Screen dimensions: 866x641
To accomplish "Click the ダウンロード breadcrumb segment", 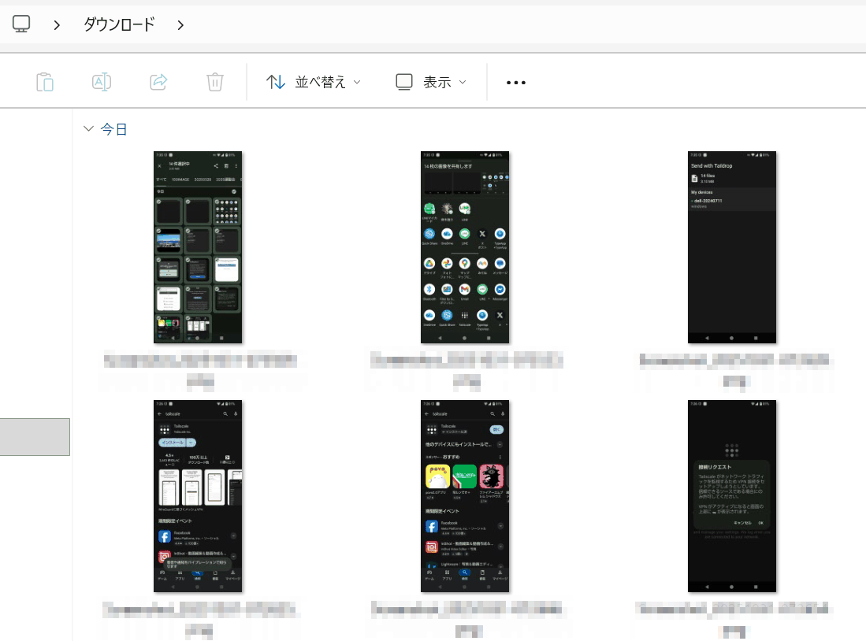I will [119, 24].
